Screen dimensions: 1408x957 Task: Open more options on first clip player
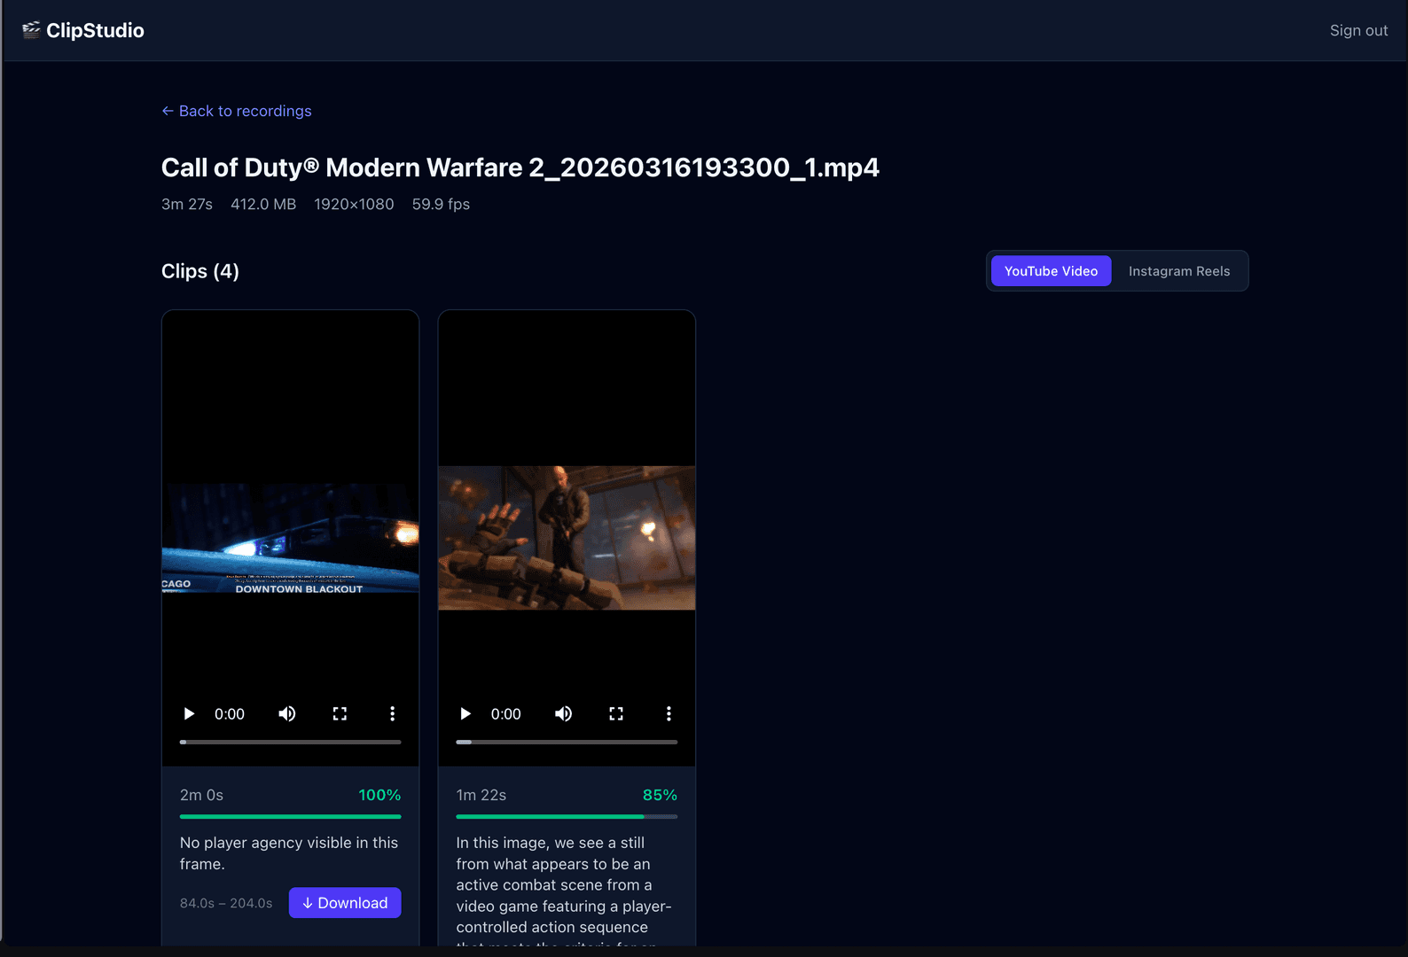click(392, 714)
